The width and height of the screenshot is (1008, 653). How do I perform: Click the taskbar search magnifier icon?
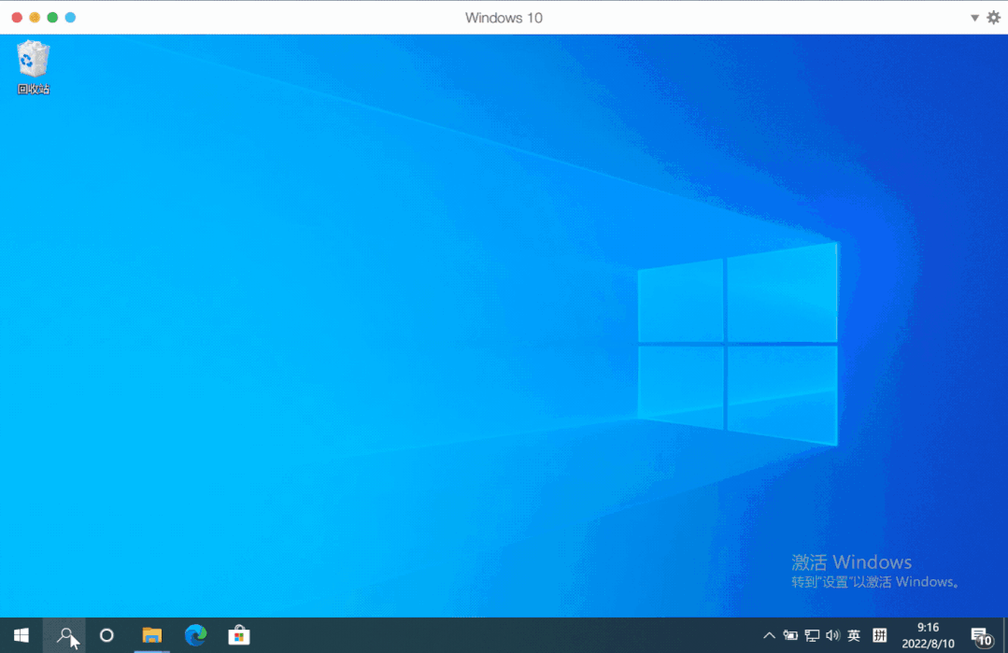click(x=64, y=635)
